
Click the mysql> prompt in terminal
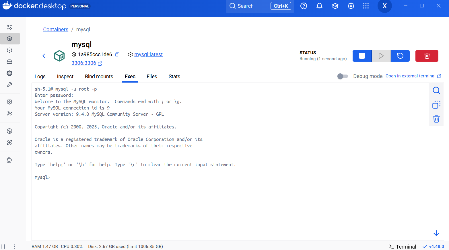pyautogui.click(x=42, y=177)
